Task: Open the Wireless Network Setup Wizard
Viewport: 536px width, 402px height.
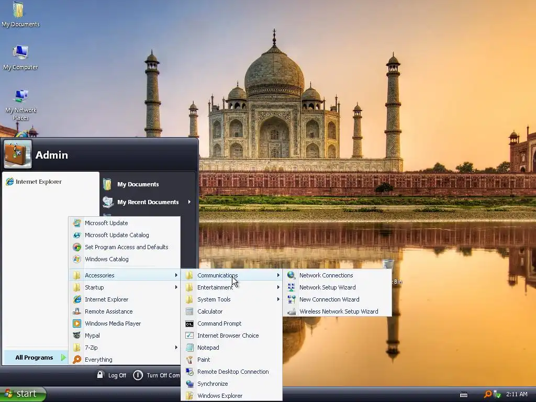Action: click(x=337, y=311)
